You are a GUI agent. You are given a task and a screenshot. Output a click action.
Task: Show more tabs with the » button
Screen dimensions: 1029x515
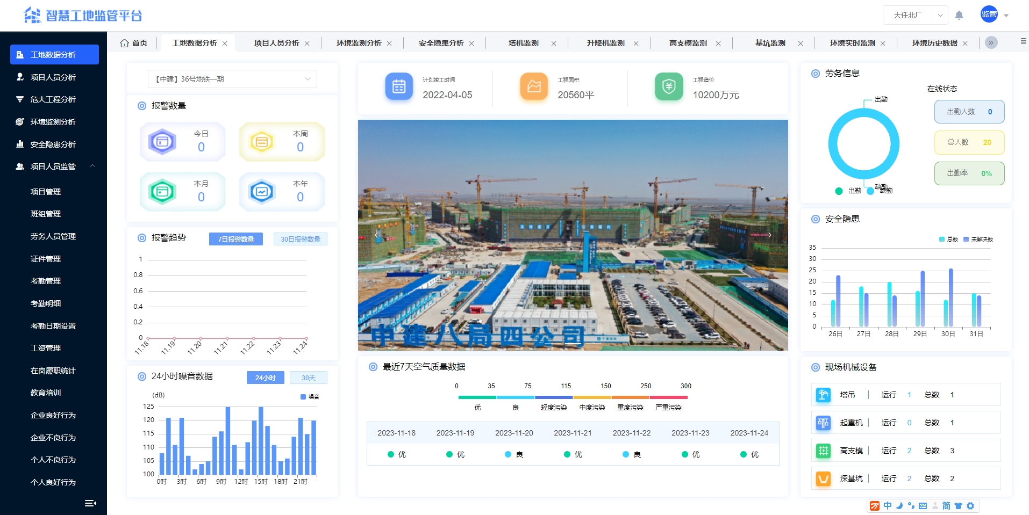[x=991, y=42]
